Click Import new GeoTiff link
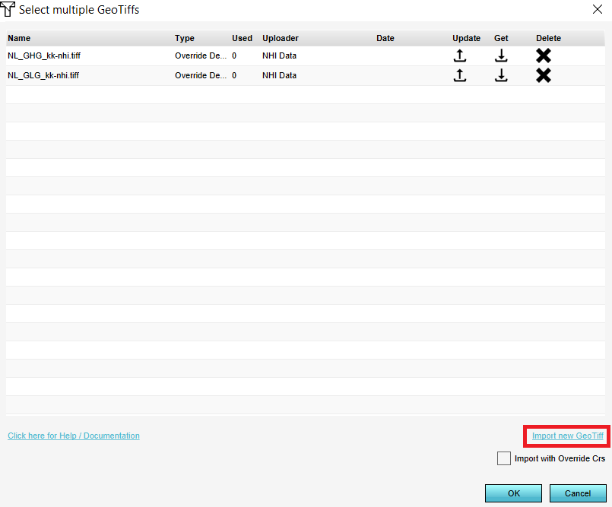This screenshot has height=507, width=612. (x=567, y=436)
